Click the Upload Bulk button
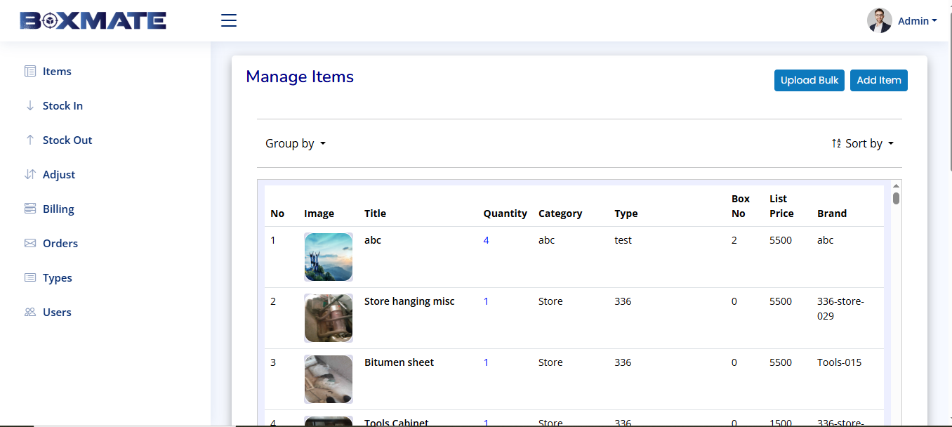Image resolution: width=952 pixels, height=427 pixels. [x=809, y=80]
